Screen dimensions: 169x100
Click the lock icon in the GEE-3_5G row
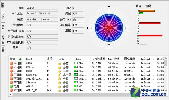59,90
